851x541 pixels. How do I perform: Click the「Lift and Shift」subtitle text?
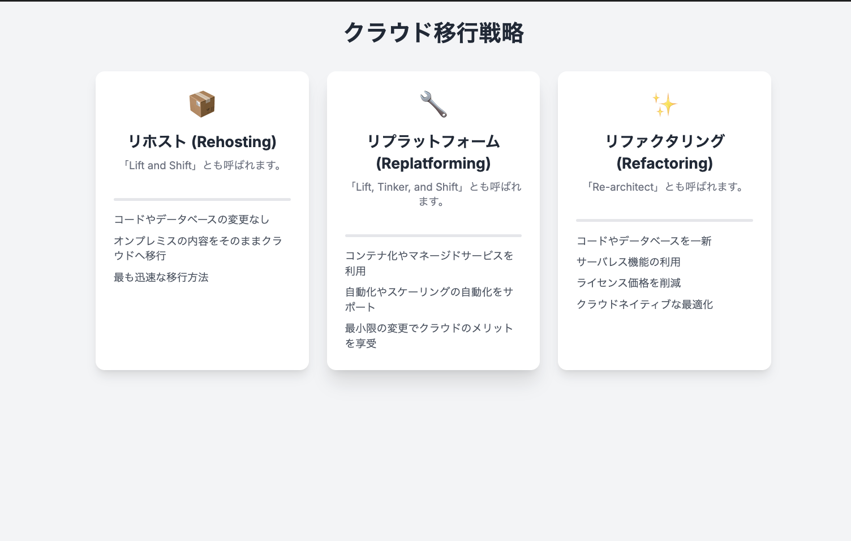click(202, 165)
